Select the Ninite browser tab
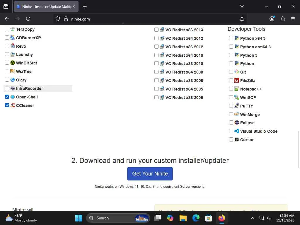Screen dimensions: 300x225 click(x=46, y=6)
